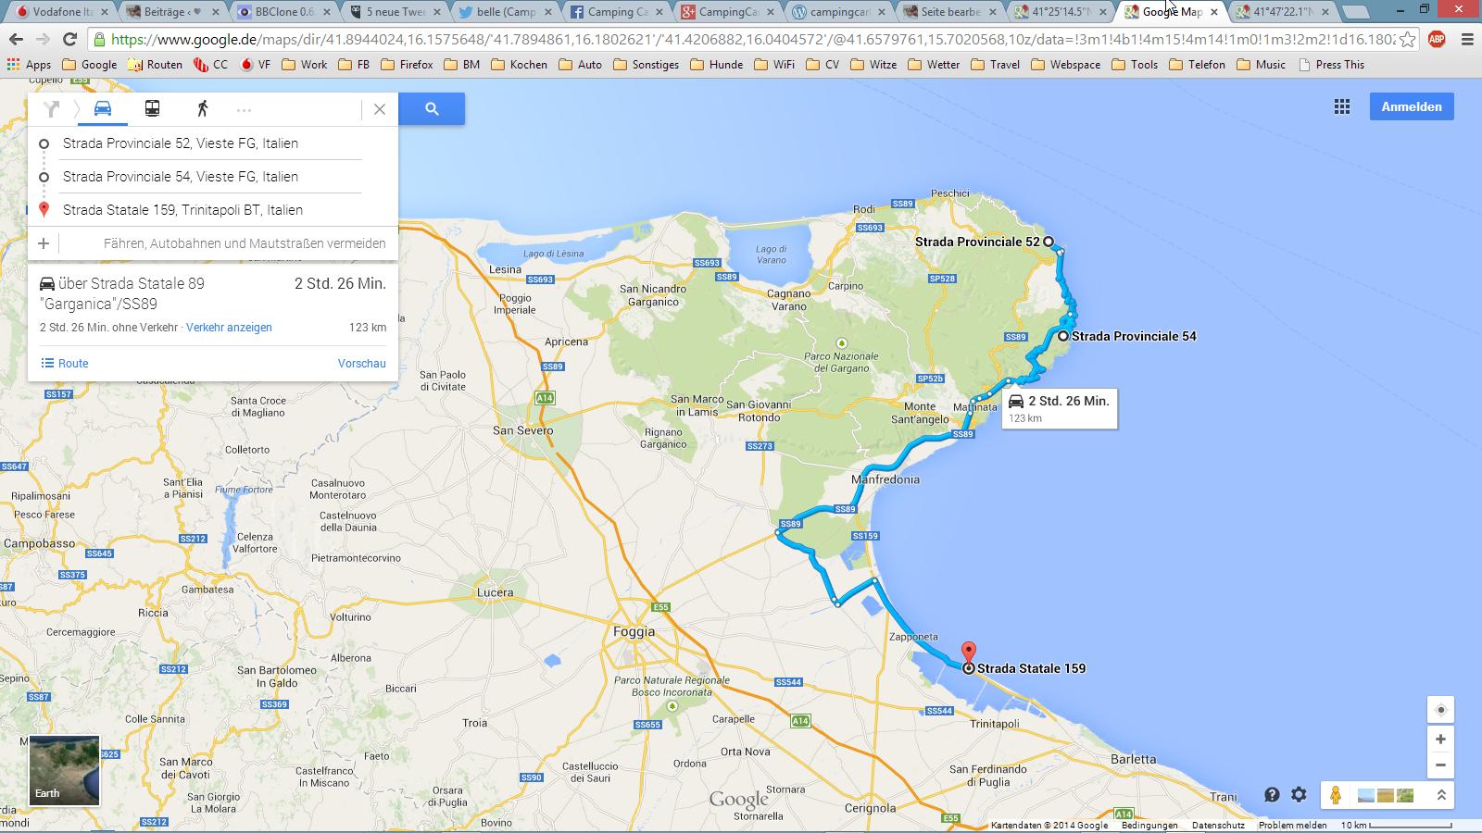This screenshot has height=833, width=1482.
Task: Reload the page
Action: (x=69, y=39)
